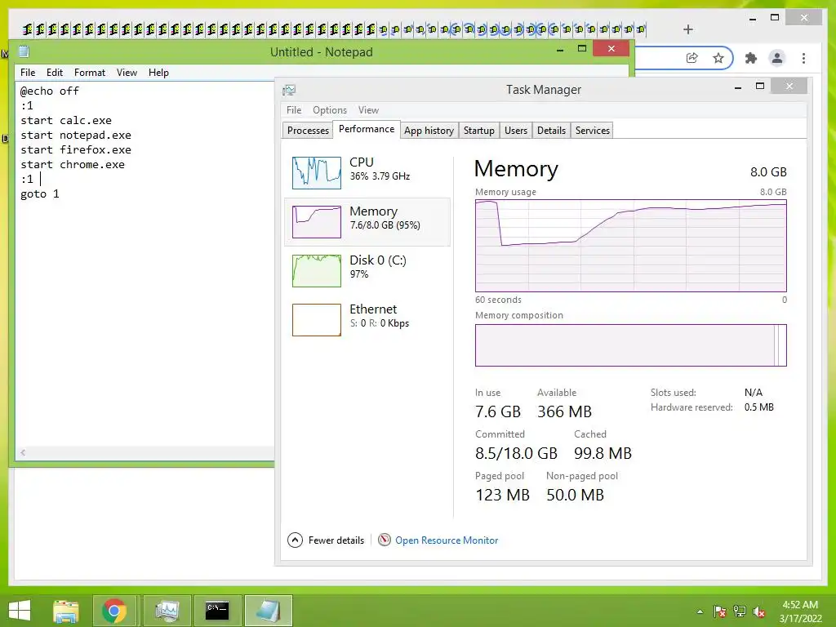
Task: Click the Windows Start button
Action: [20, 611]
